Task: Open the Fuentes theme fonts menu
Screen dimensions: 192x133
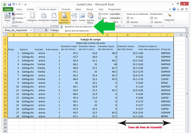Action: tap(18, 18)
